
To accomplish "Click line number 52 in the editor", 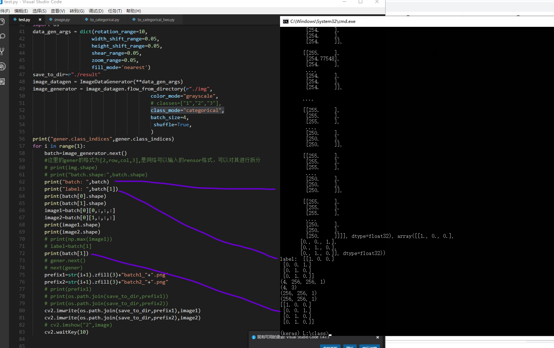I will [x=22, y=110].
